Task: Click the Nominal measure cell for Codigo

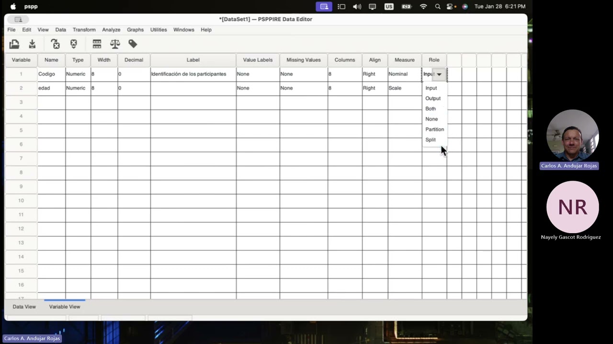Action: (x=405, y=74)
